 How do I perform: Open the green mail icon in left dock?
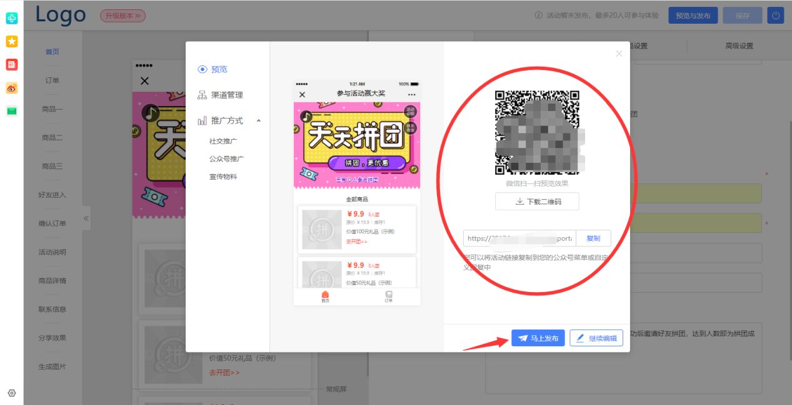(x=11, y=111)
